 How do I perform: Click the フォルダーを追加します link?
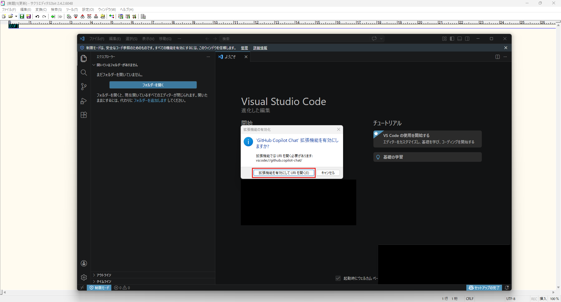[x=150, y=100]
